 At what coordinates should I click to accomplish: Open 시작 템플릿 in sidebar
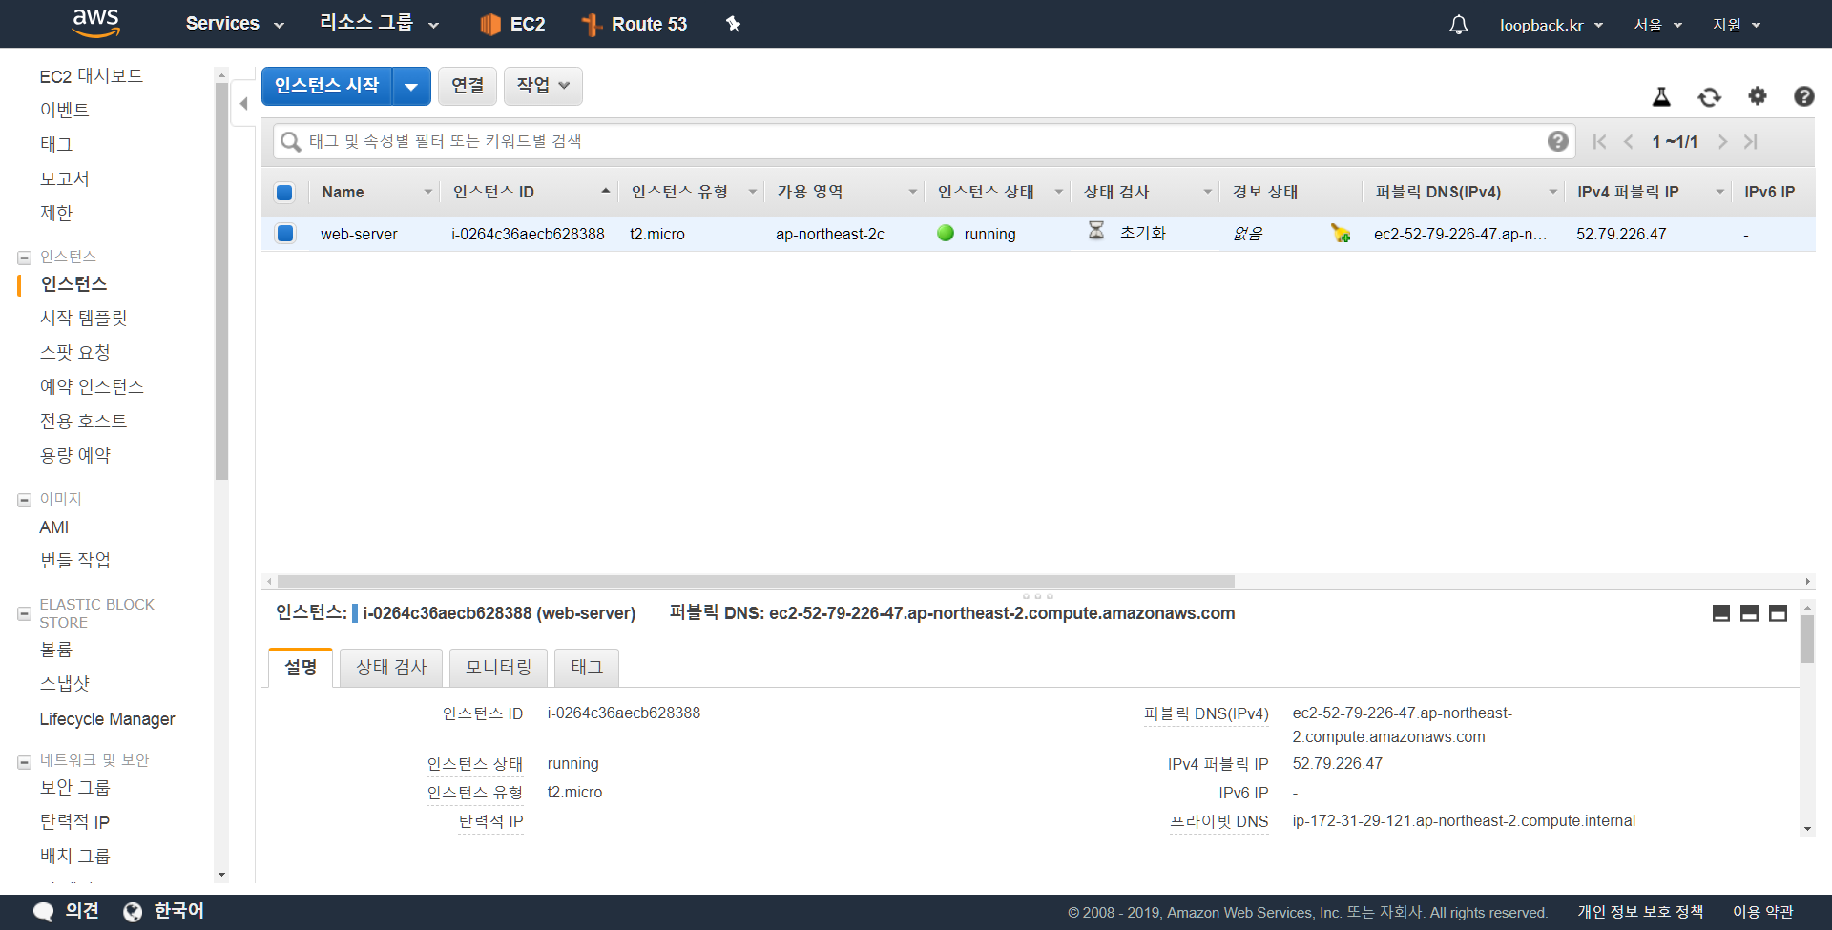[83, 319]
